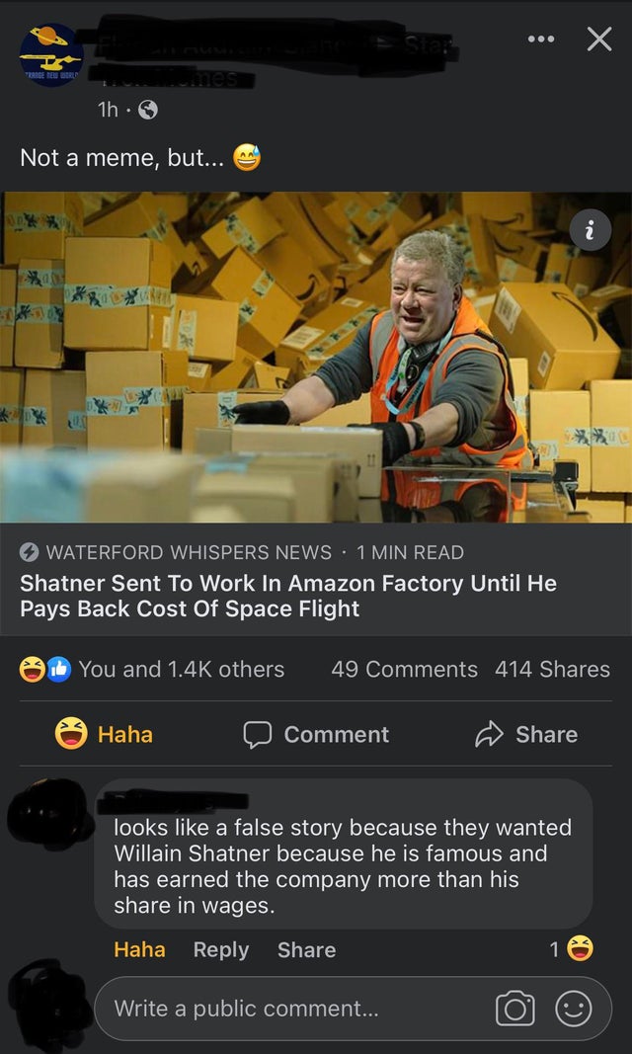This screenshot has width=632, height=1054.
Task: Click the globe public audience icon
Action: (x=148, y=110)
